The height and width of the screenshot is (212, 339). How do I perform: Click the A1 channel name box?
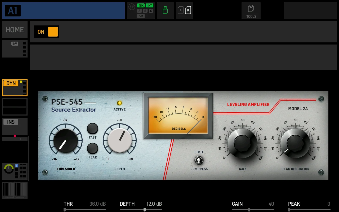pos(64,11)
